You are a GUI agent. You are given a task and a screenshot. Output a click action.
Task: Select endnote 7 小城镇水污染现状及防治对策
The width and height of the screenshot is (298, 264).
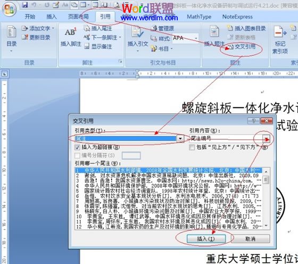[x=168, y=201]
